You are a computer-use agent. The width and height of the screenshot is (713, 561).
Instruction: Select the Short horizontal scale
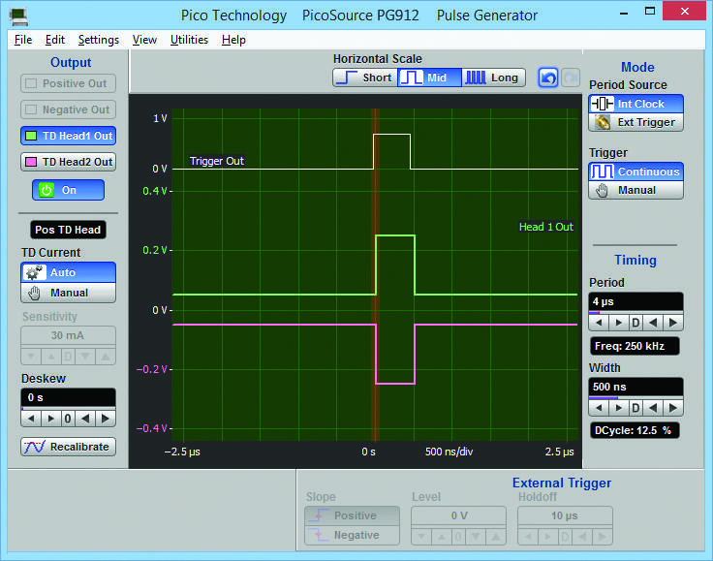[x=364, y=78]
